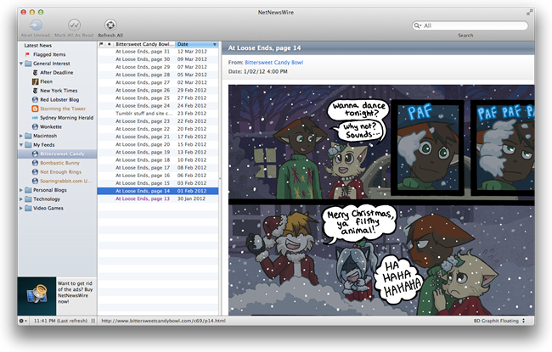Open After Deadline feed icon
Screen dimensions: 552x352
pos(35,72)
